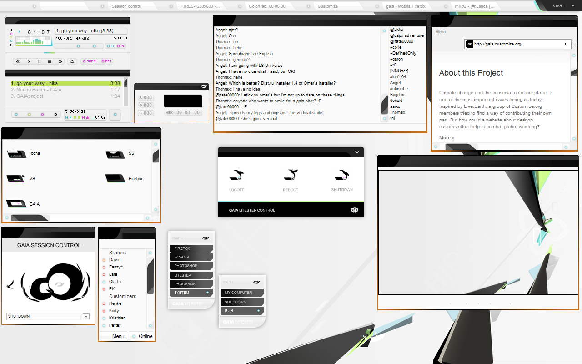Click the Winamp song title display
This screenshot has height=364, width=582.
[90, 31]
